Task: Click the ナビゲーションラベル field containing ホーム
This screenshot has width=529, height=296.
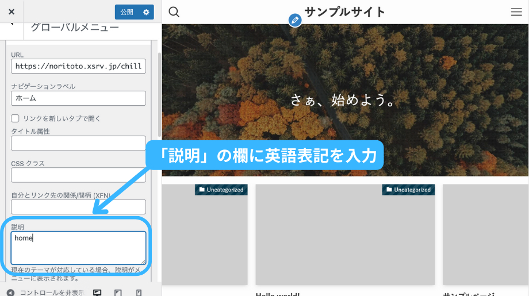Action: [78, 98]
